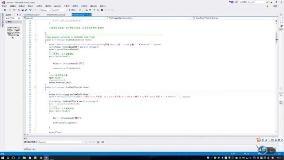Click the Navigate Forward toolbar icon

pyautogui.click(x=9, y=10)
